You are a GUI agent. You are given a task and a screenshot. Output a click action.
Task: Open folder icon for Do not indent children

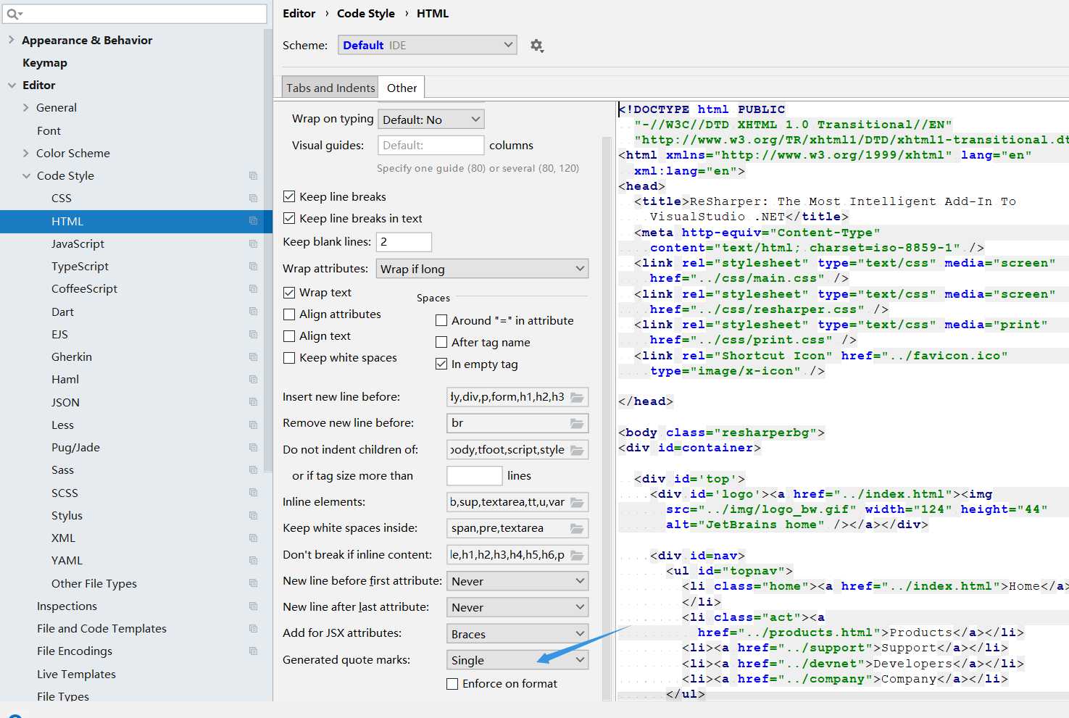[577, 450]
